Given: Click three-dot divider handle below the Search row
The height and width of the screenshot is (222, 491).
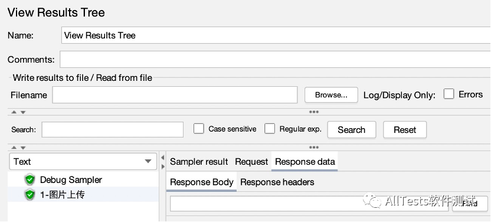Looking at the screenshot, I should pos(314,148).
